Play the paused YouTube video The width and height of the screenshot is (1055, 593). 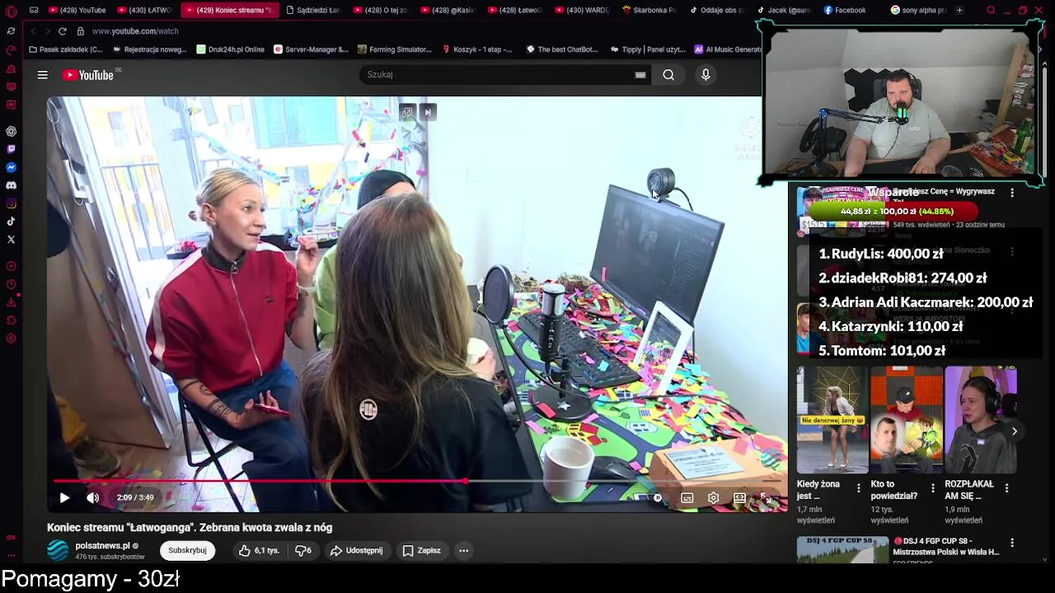64,497
